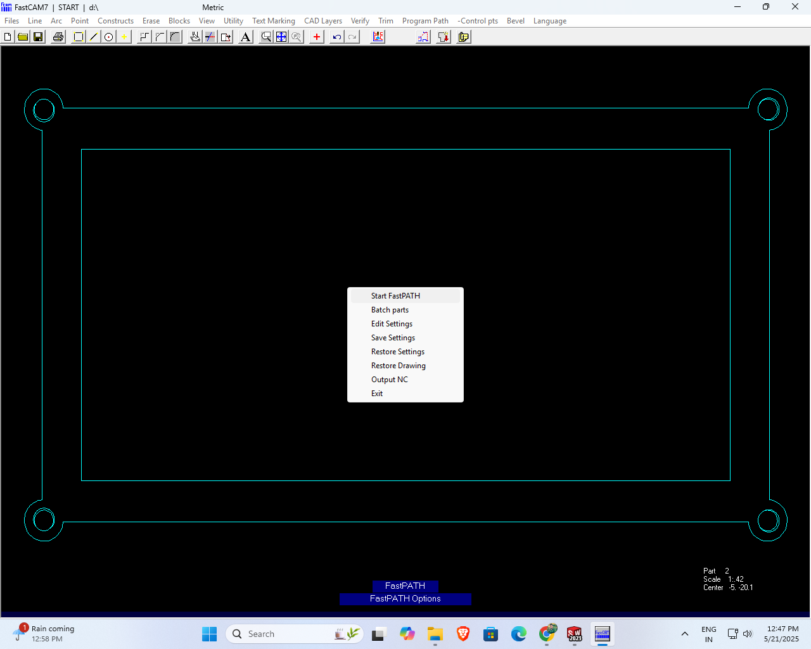
Task: Open the Files menu
Action: (12, 21)
